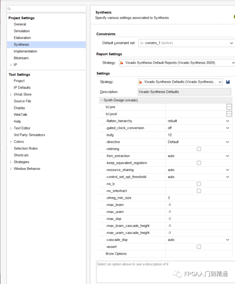Viewport: 235px width, 284px height.
Task: Open 3rd Party Simulators settings
Action: tap(29, 135)
